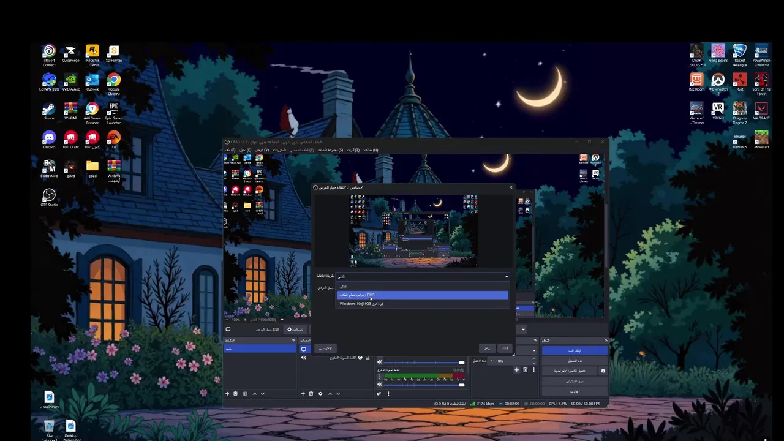Open the Edit (E) menu in OBS
This screenshot has width=784, height=441.
245,150
